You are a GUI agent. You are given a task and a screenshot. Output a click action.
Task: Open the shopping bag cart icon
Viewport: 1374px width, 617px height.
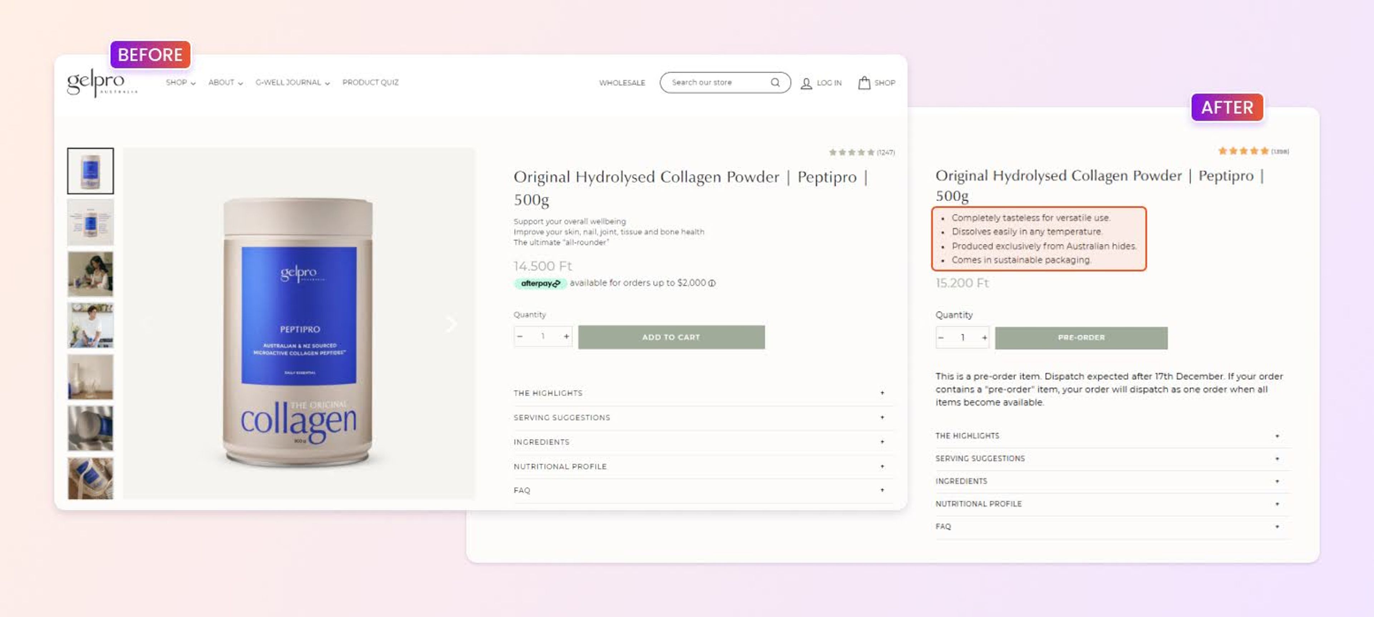[864, 83]
